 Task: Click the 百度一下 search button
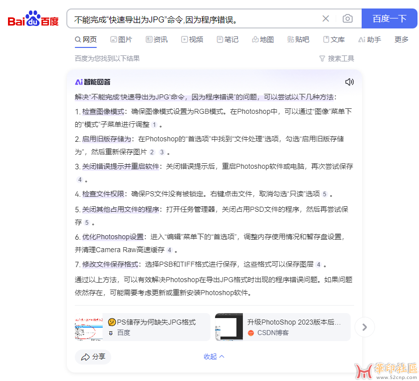(x=389, y=18)
